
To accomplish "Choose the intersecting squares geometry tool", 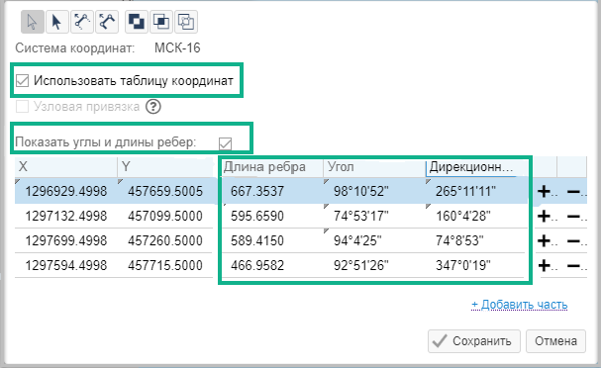I will point(161,22).
